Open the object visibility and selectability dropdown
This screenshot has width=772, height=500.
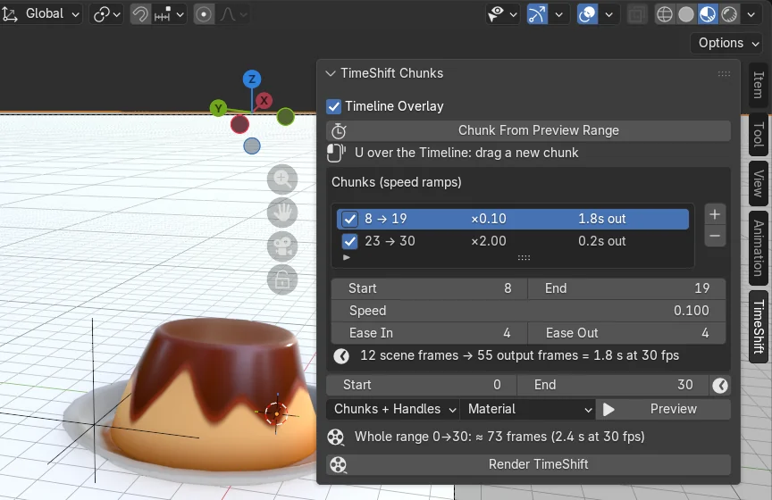pyautogui.click(x=502, y=13)
